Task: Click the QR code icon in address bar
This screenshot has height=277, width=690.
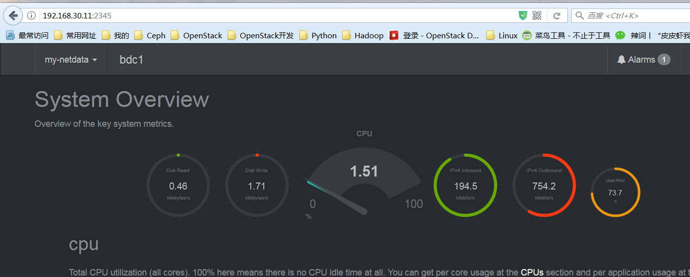Action: 537,15
